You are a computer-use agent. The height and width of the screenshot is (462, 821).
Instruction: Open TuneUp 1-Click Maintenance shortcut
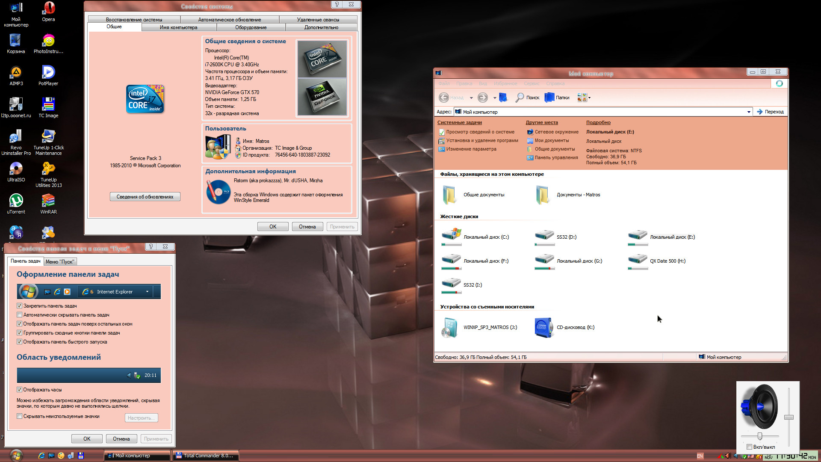[x=48, y=142]
